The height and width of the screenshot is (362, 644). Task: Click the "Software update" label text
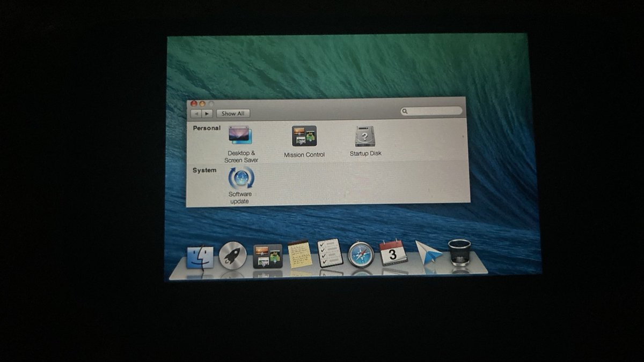(x=239, y=198)
